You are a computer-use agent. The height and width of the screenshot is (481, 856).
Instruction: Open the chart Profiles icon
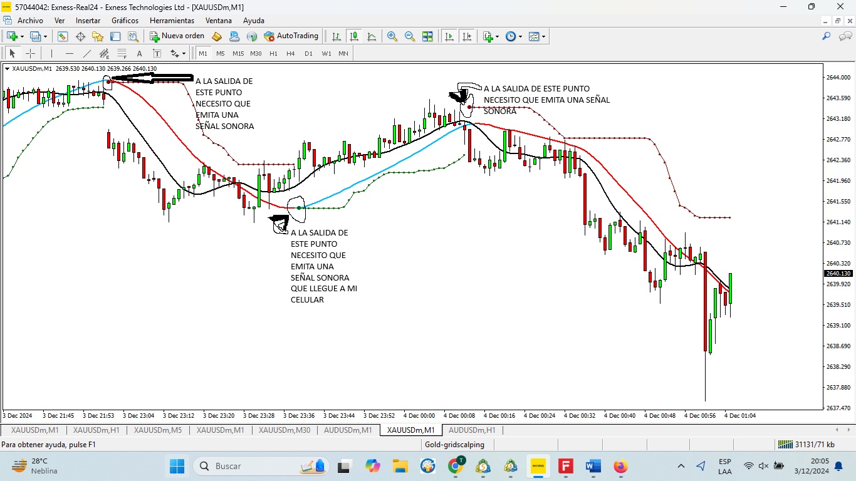[35, 36]
